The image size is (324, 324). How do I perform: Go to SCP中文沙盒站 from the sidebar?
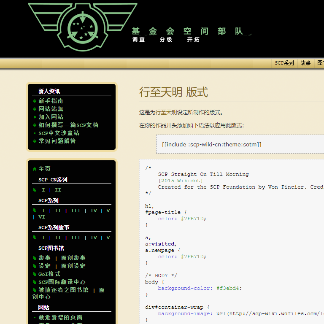[59, 133]
